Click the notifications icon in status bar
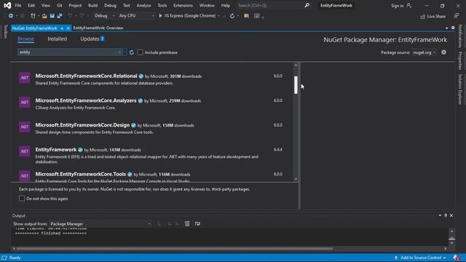Viewport: 466px width, 262px height. click(x=457, y=258)
